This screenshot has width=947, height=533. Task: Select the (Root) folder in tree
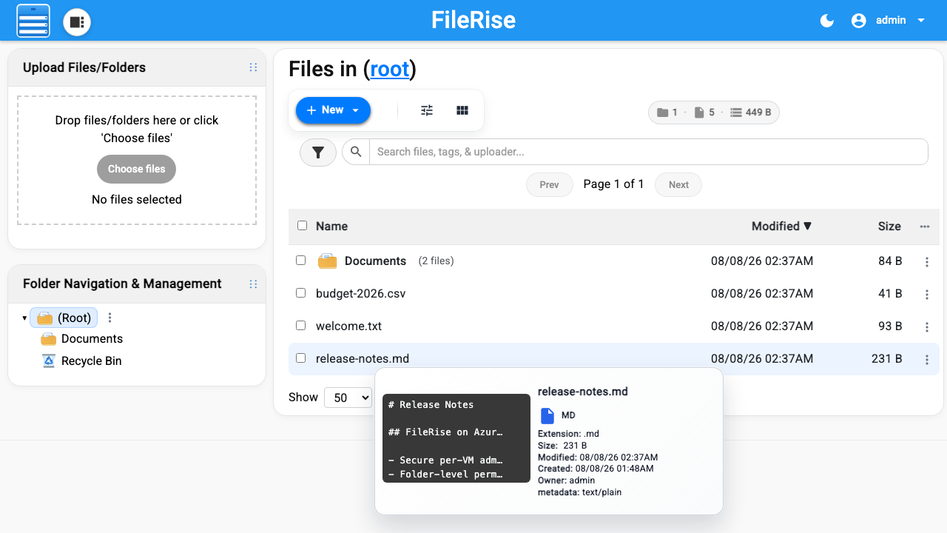pos(64,318)
